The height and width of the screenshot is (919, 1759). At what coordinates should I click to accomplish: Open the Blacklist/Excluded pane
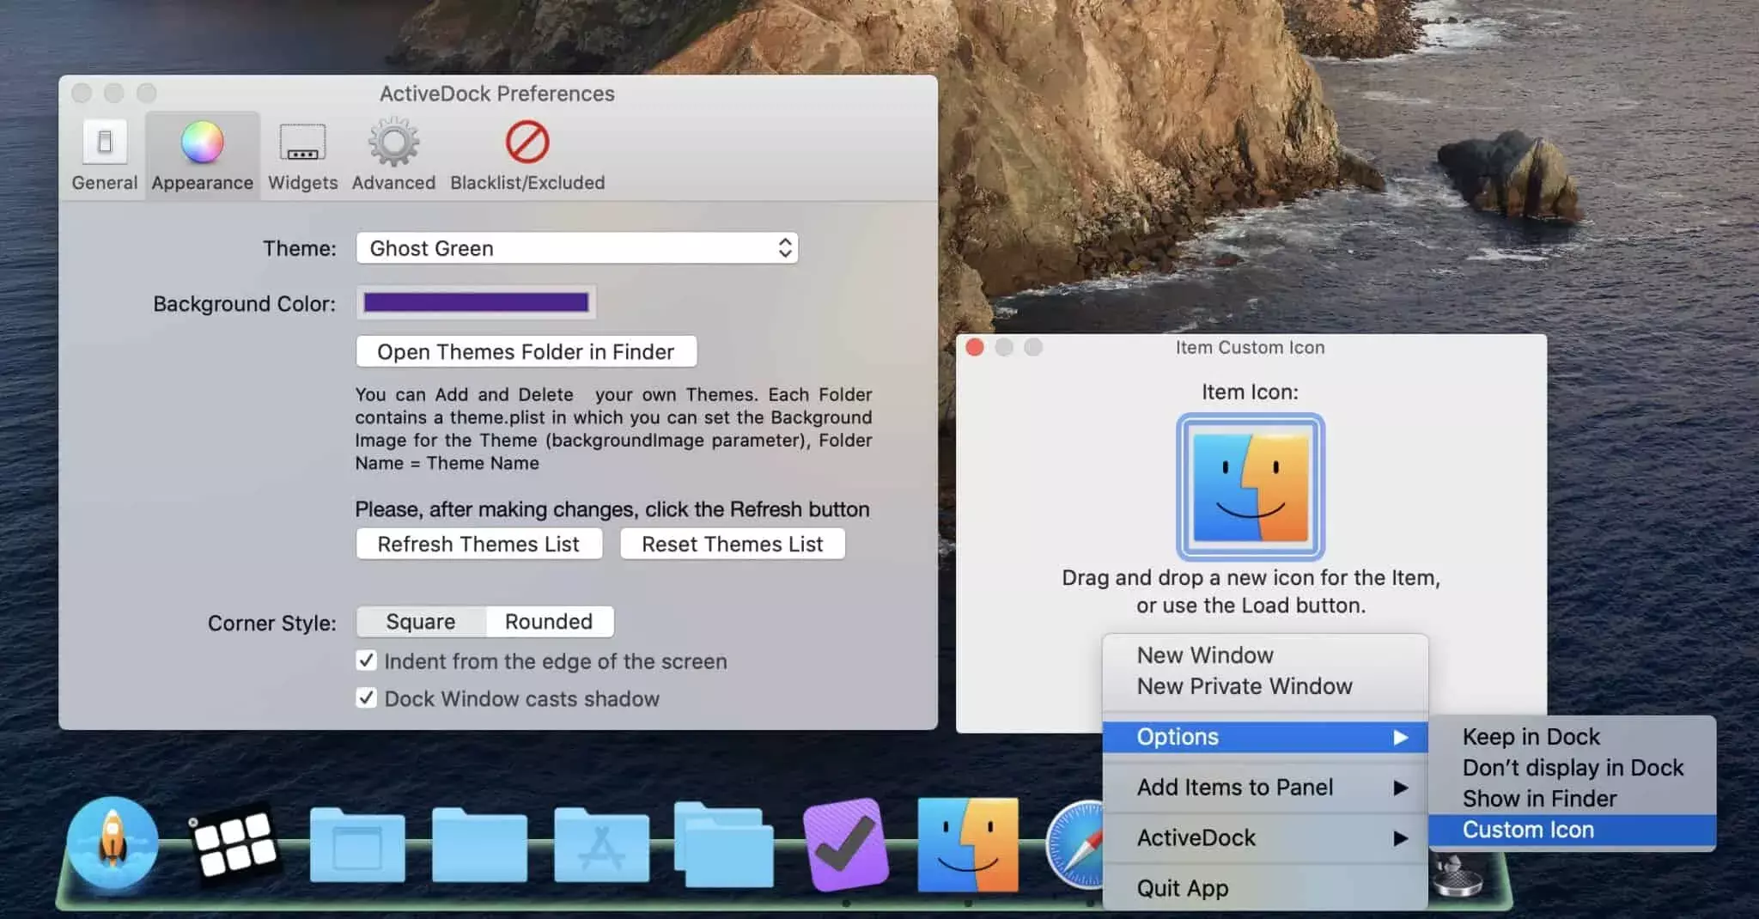point(527,155)
